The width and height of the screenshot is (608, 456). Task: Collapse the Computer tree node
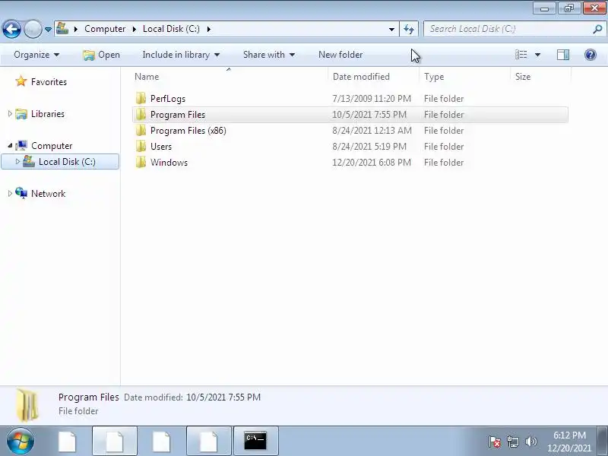point(10,145)
